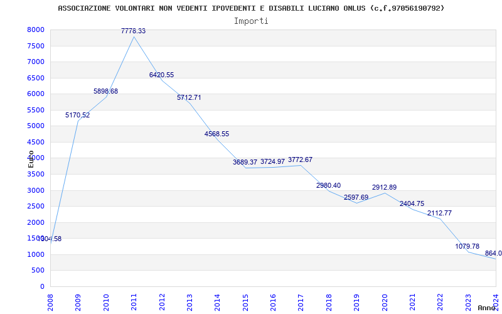
Task: Click the ASSOCIAZIONE VOLONTARI chart title
Action: click(x=251, y=8)
